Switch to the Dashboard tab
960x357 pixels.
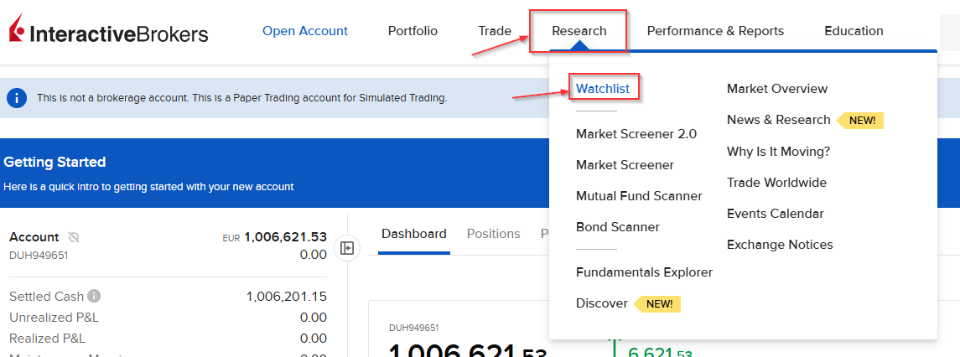tap(414, 234)
